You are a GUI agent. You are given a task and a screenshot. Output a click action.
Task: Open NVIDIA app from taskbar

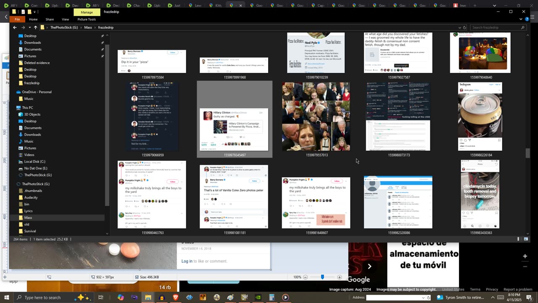(258, 298)
